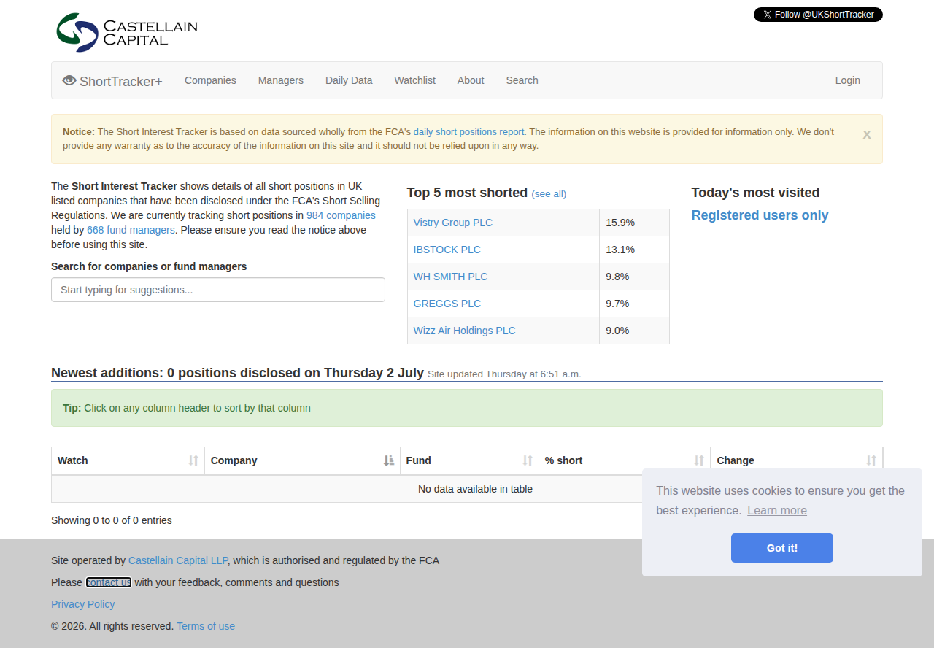934x648 pixels.
Task: Open the daily short positions report link
Action: [x=469, y=132]
